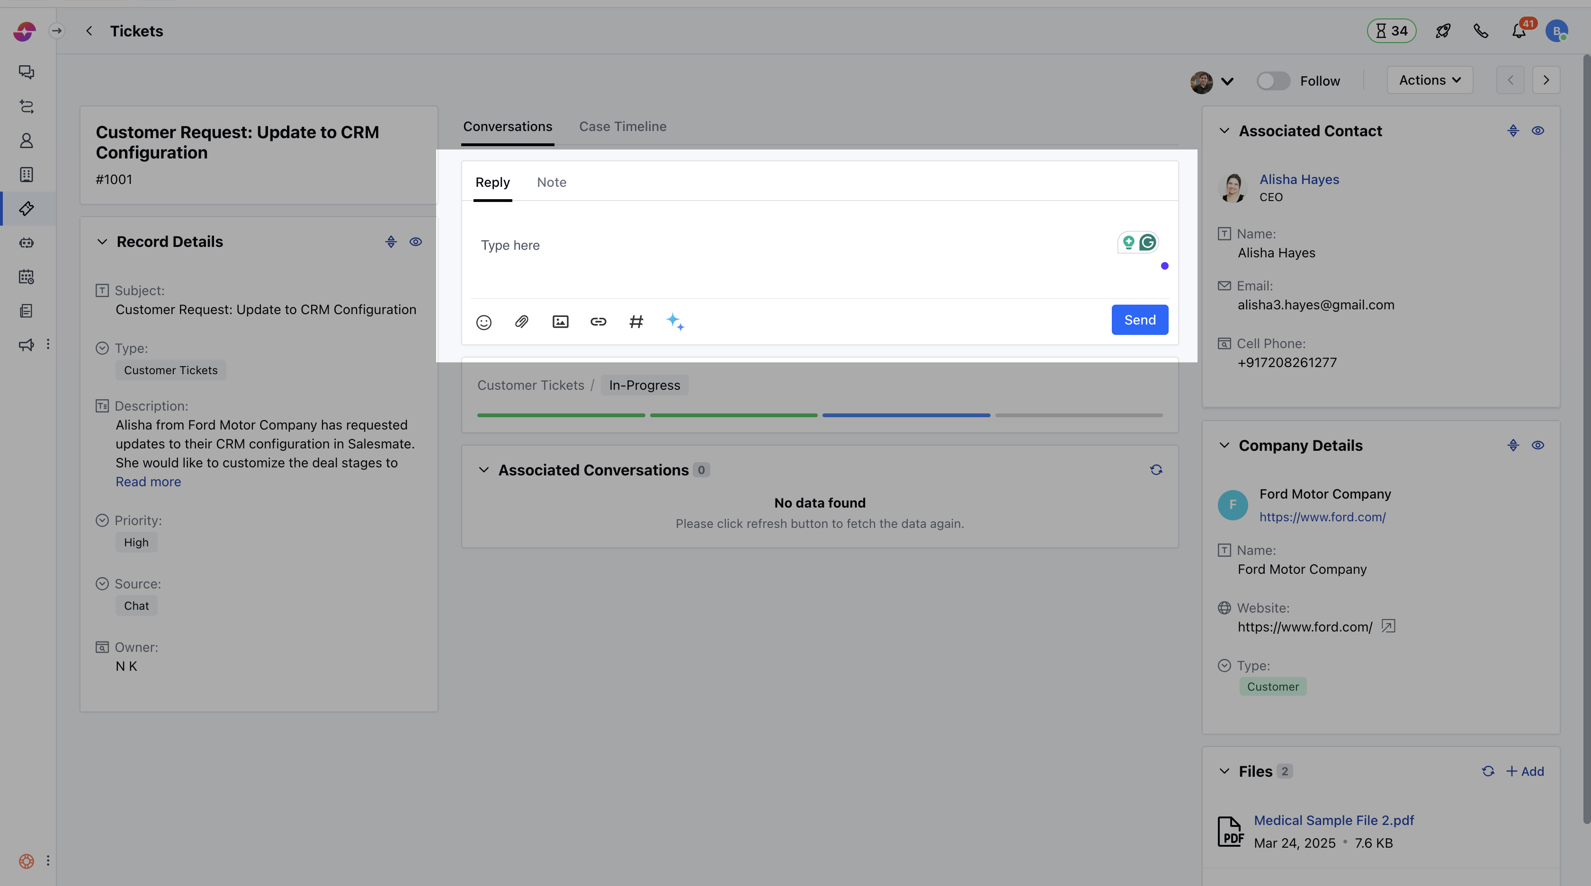Select the Note tab
Screen dimensions: 1591x886
(551, 183)
